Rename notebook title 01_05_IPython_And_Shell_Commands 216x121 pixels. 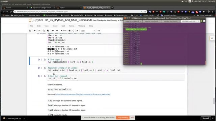pyautogui.click(x=69, y=20)
